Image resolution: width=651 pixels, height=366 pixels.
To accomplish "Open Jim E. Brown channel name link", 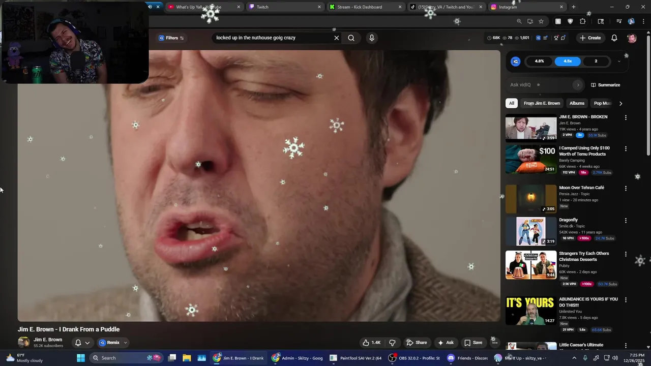I will click(48, 340).
